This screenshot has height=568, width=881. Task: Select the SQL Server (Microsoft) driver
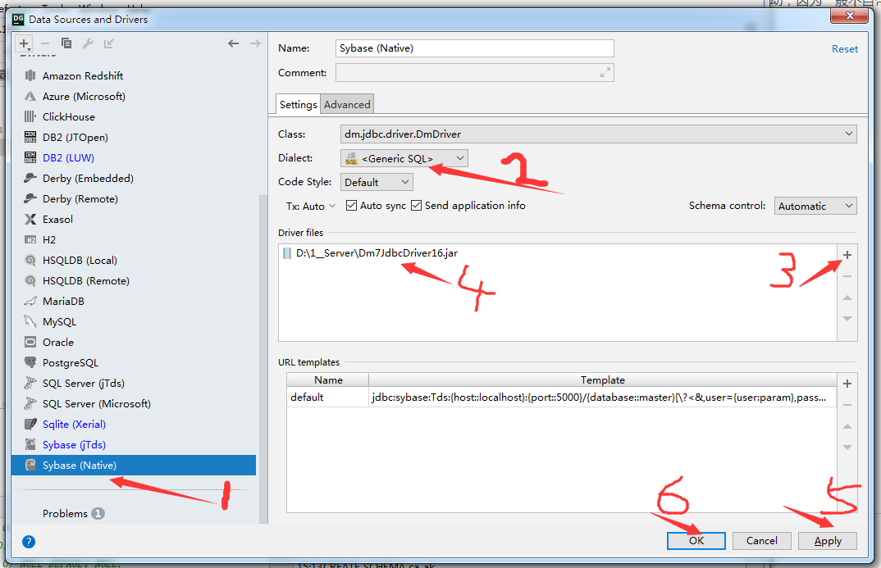tap(134, 403)
